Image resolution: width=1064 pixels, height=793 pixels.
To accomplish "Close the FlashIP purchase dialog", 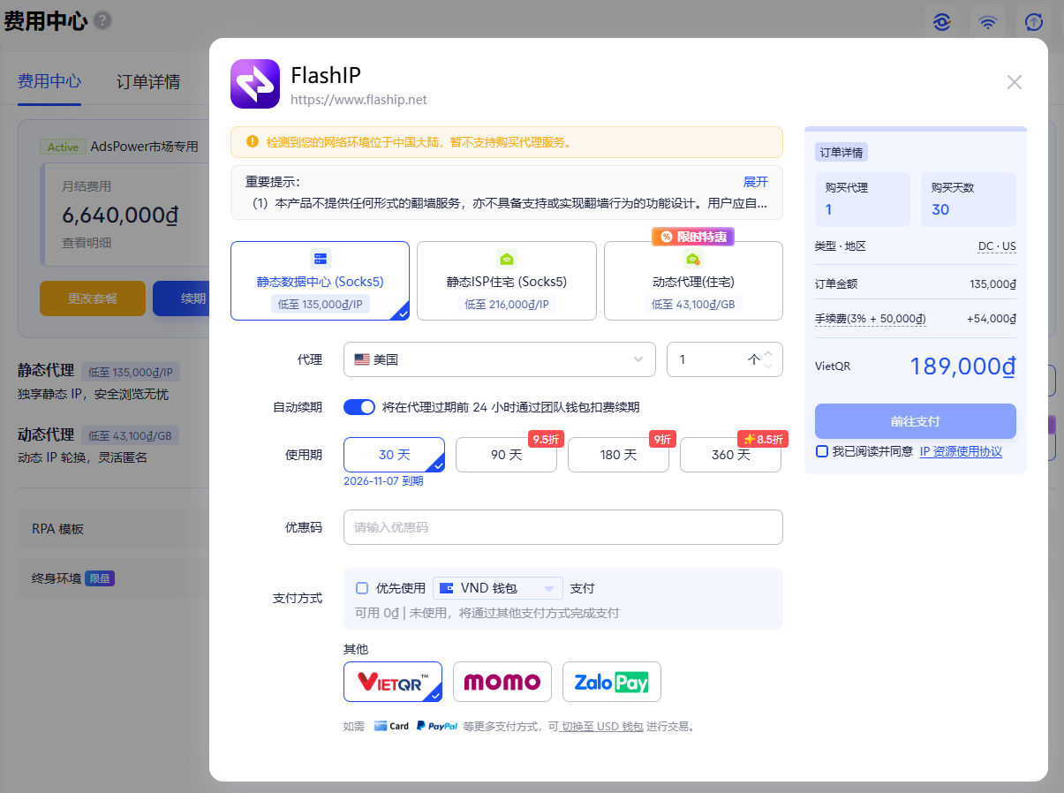I will tap(1015, 82).
